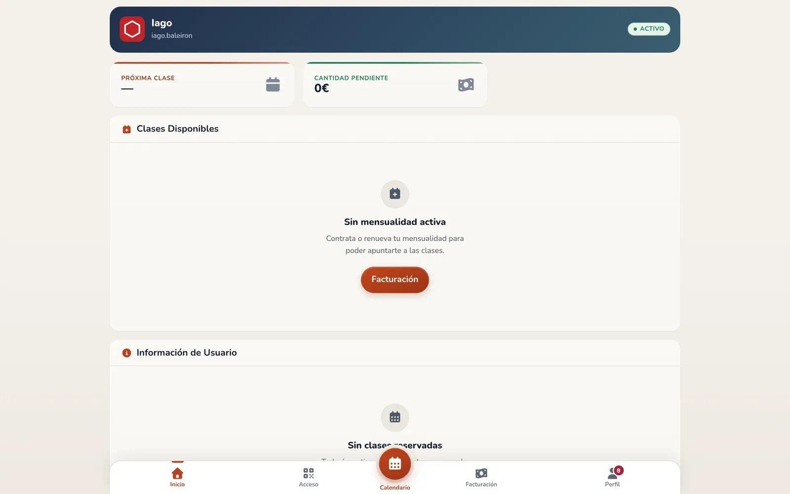Viewport: 790px width, 494px height.
Task: Click the Información de Usuario heading
Action: 187,353
